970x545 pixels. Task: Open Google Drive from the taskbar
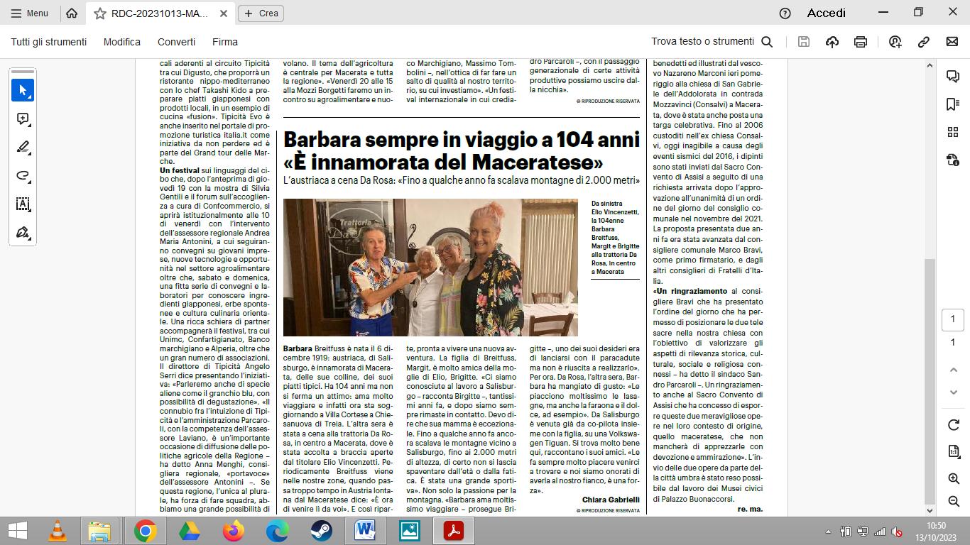click(189, 531)
